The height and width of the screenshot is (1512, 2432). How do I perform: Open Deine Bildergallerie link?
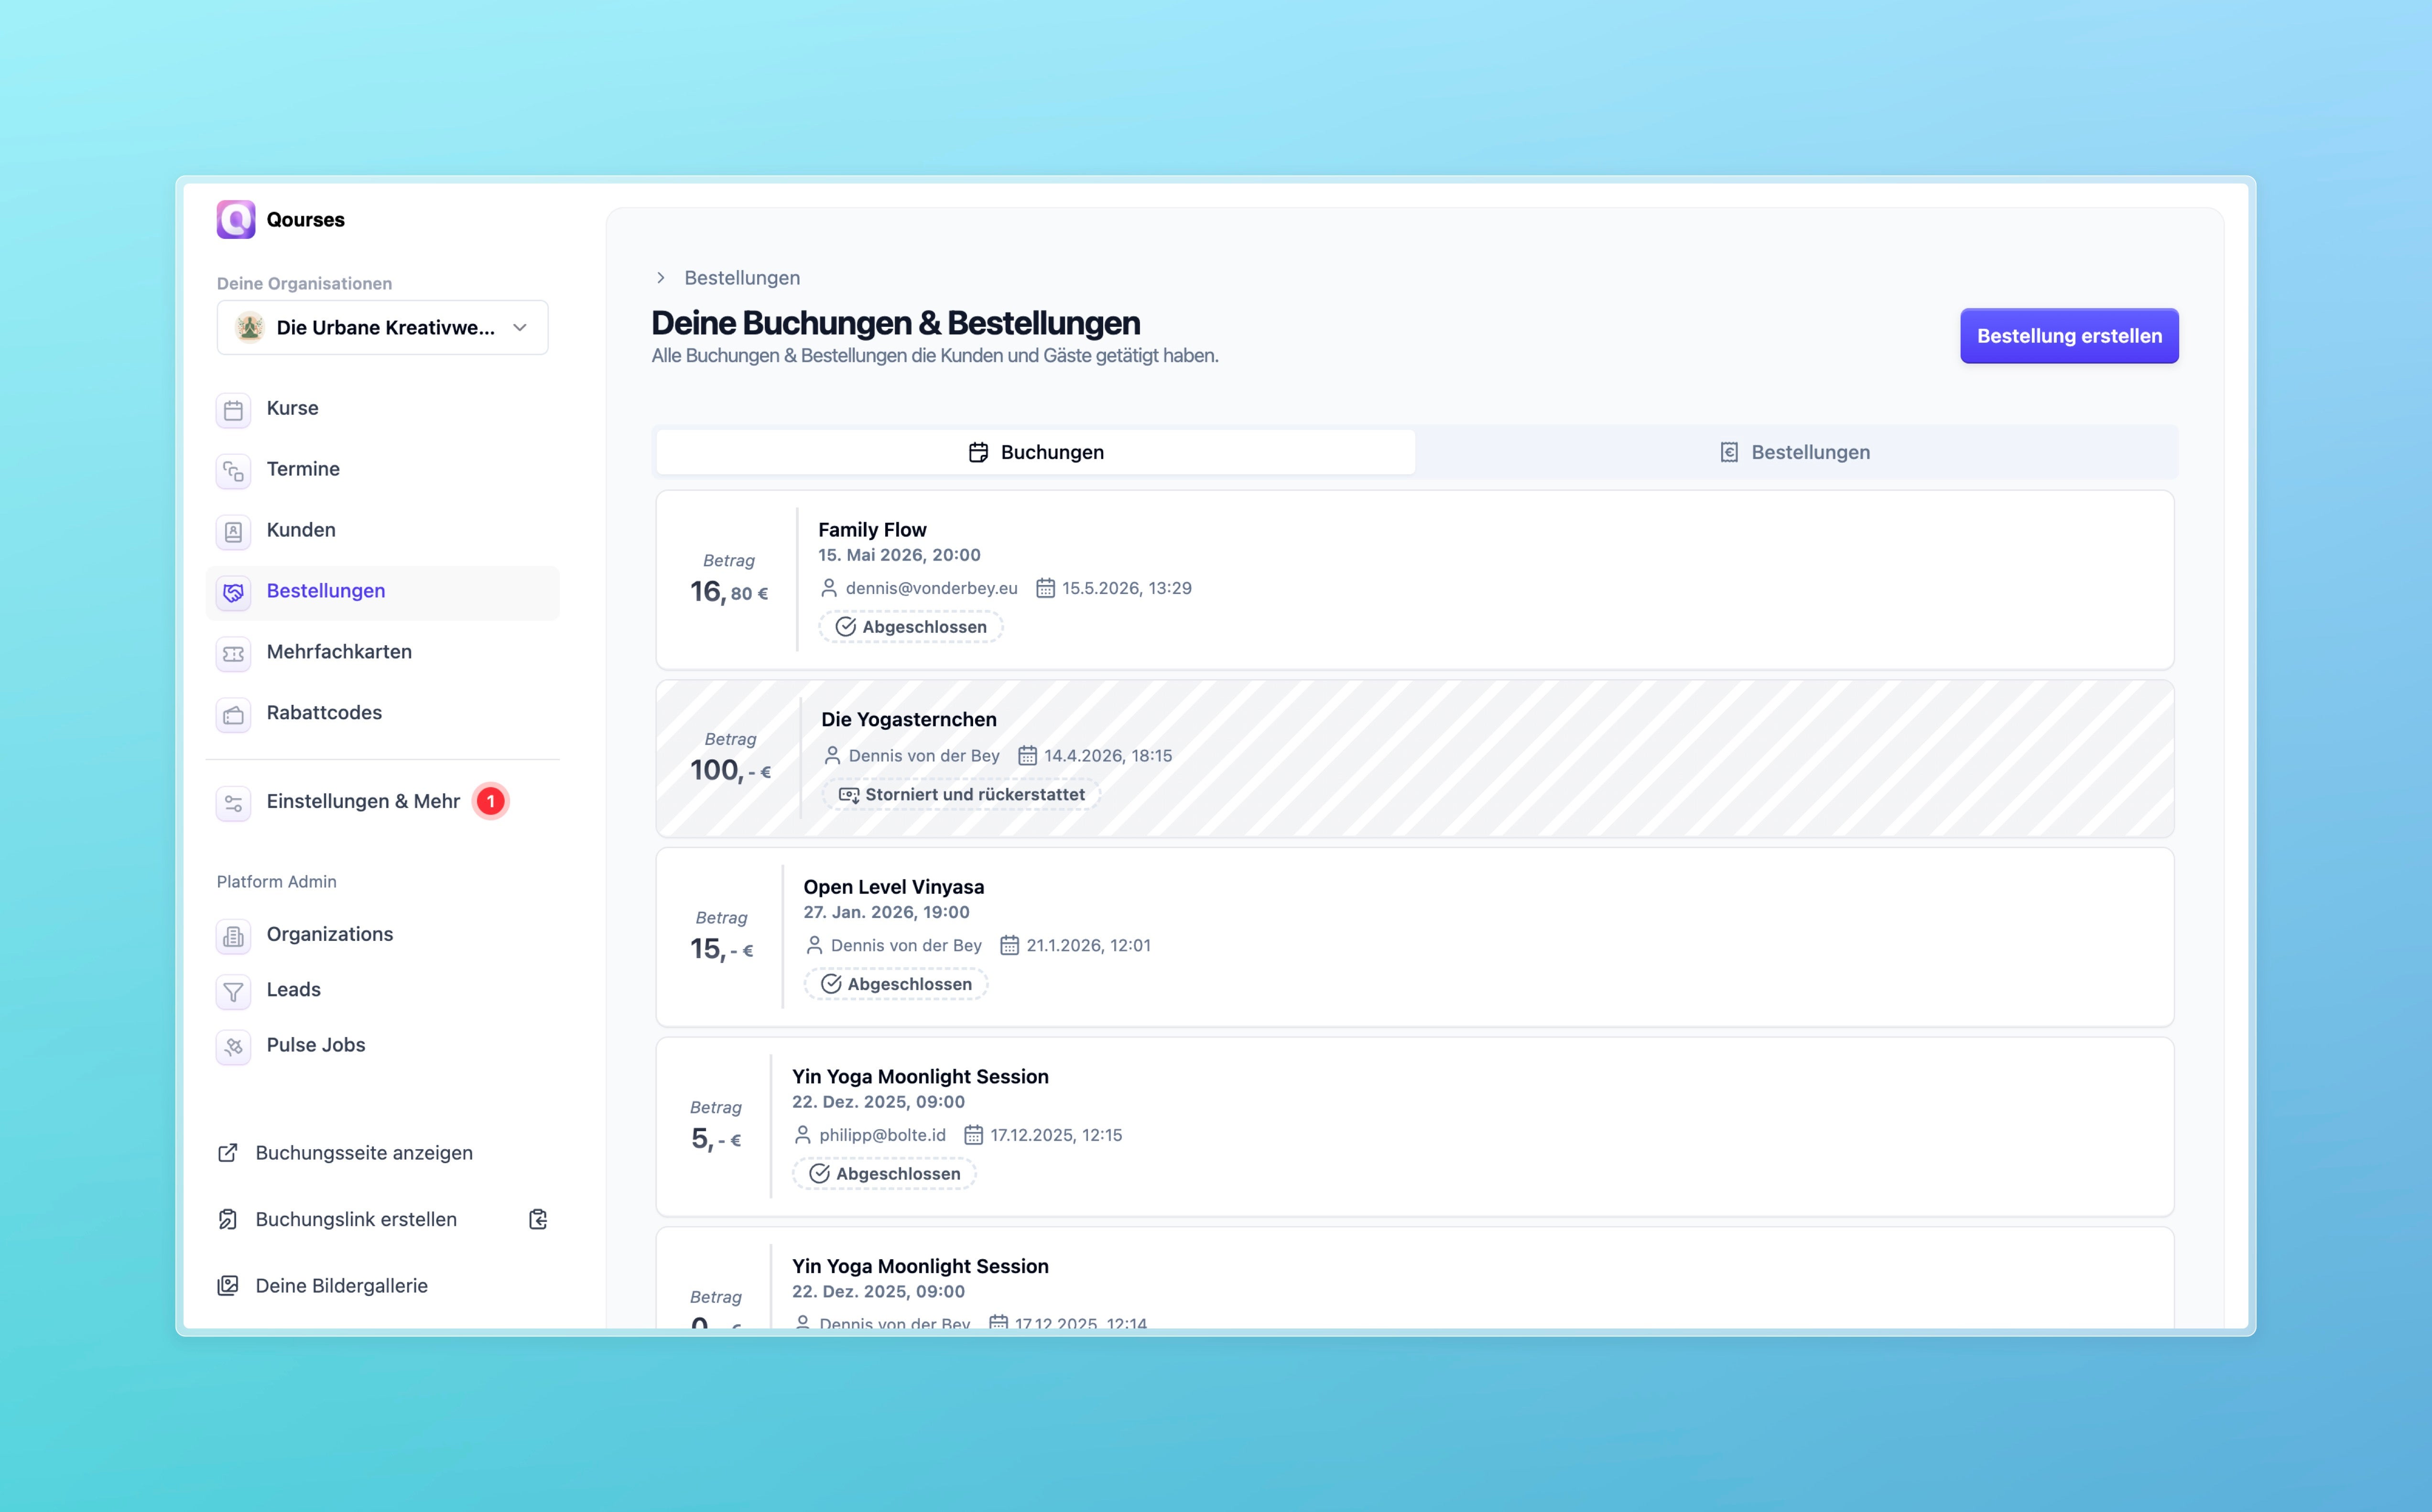point(323,1286)
